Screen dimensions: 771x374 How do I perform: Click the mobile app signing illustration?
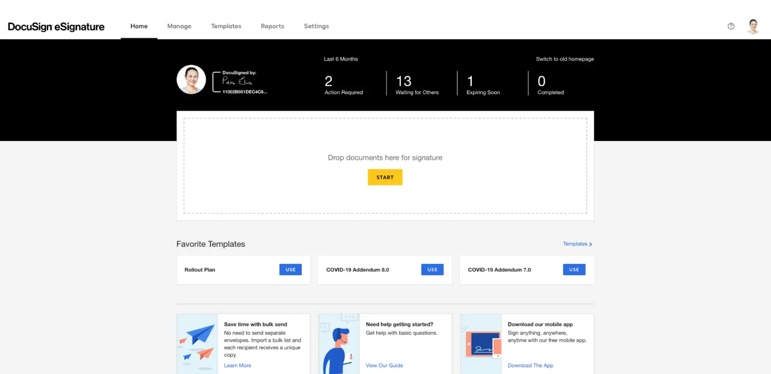(481, 344)
